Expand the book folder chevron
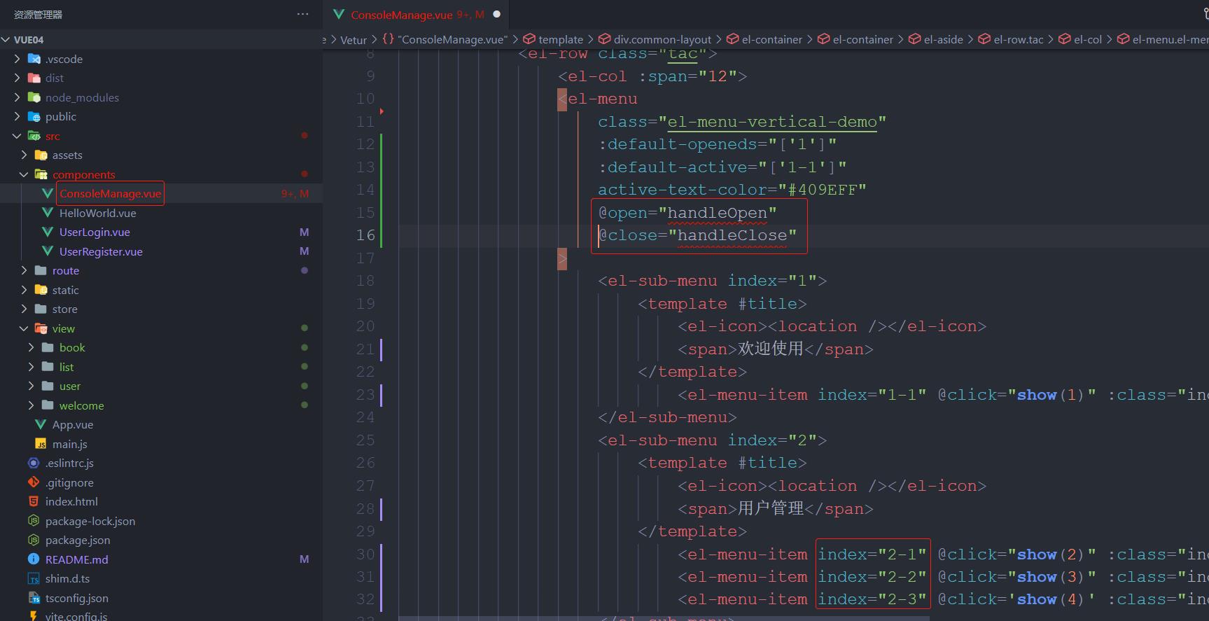This screenshot has width=1209, height=621. [32, 347]
